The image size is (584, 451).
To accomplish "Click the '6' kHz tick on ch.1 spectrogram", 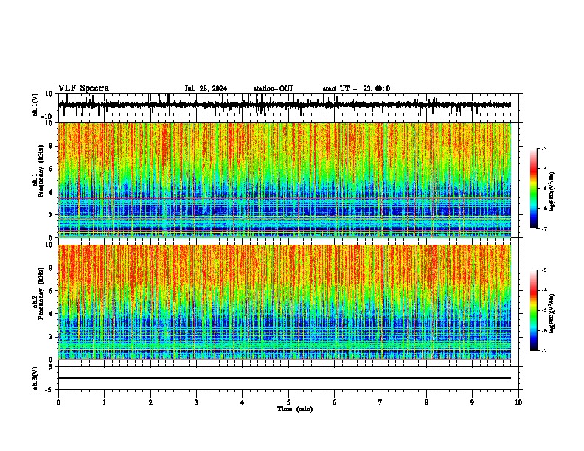I will coord(51,169).
